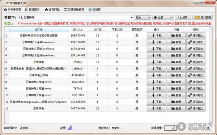The image size is (217, 135).
Task: Sort by the 文件数 column header
Action: (x=98, y=29)
